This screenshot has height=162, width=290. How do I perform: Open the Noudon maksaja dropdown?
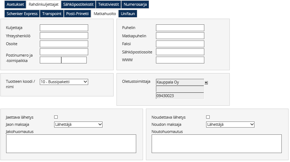pyautogui.click(x=230, y=124)
